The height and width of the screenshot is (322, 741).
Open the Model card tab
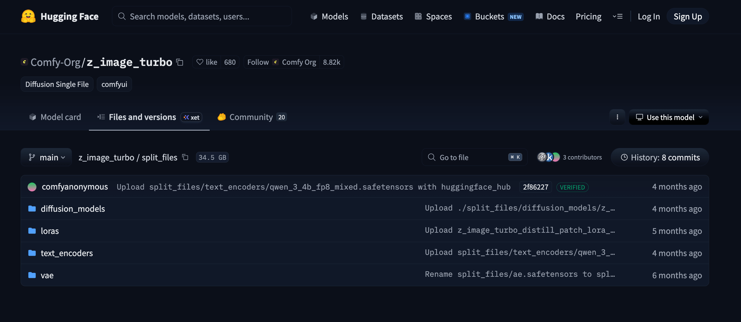[x=55, y=117]
